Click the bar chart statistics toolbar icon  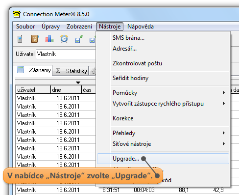point(49,39)
